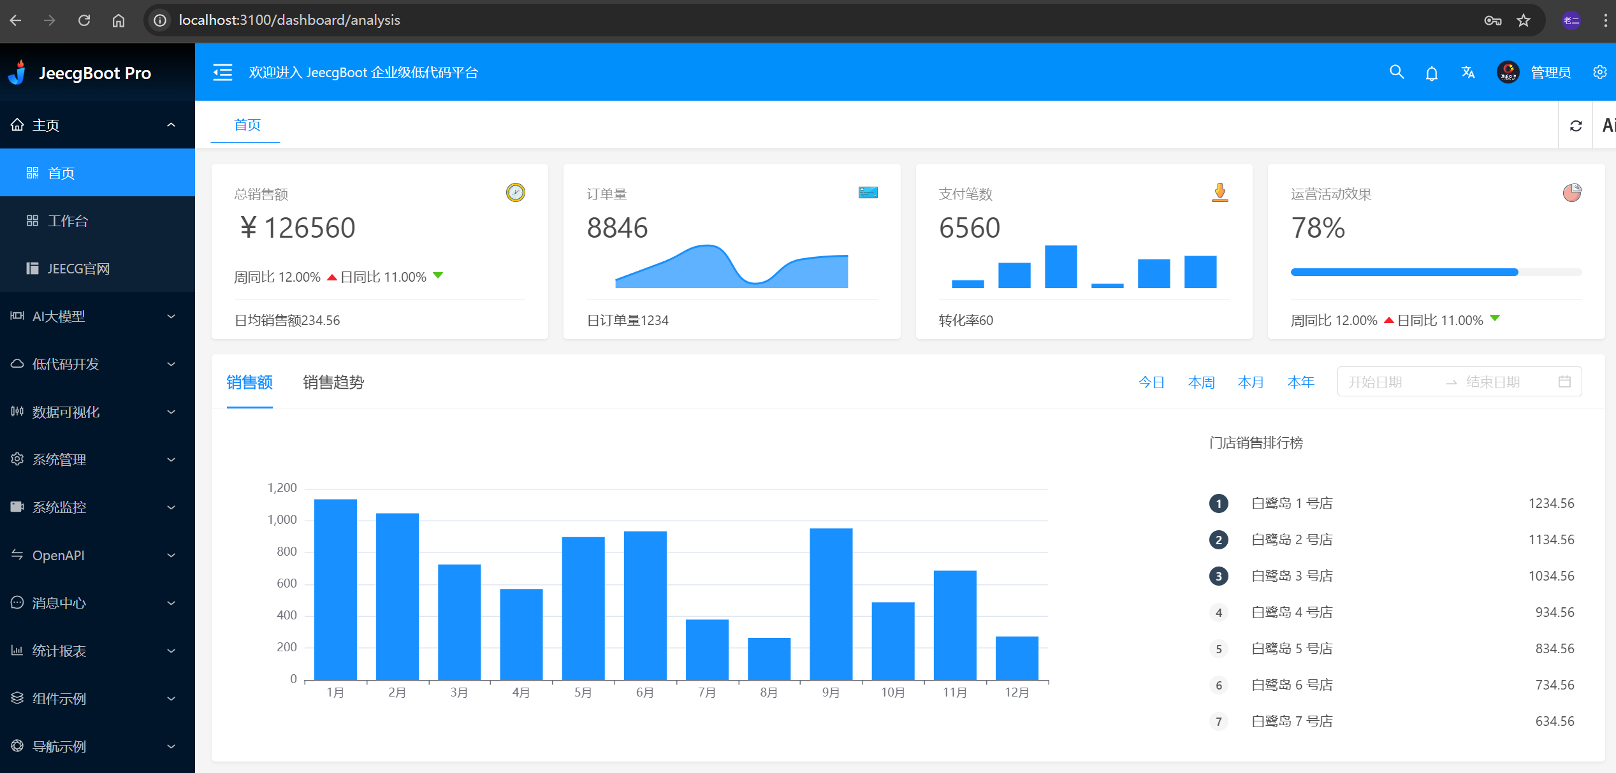Click the pie chart icon on 运营活动效果 card

pos(1572,192)
